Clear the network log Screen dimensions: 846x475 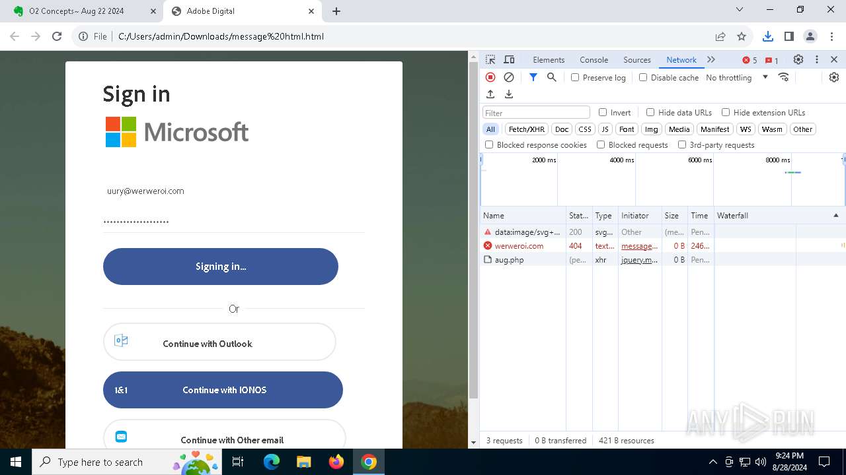pyautogui.click(x=509, y=77)
